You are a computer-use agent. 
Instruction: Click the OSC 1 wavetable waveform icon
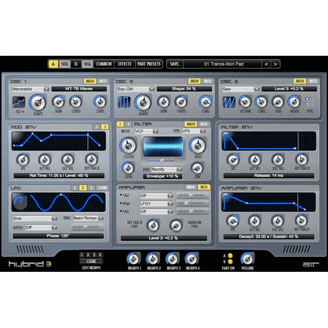pos(19,102)
